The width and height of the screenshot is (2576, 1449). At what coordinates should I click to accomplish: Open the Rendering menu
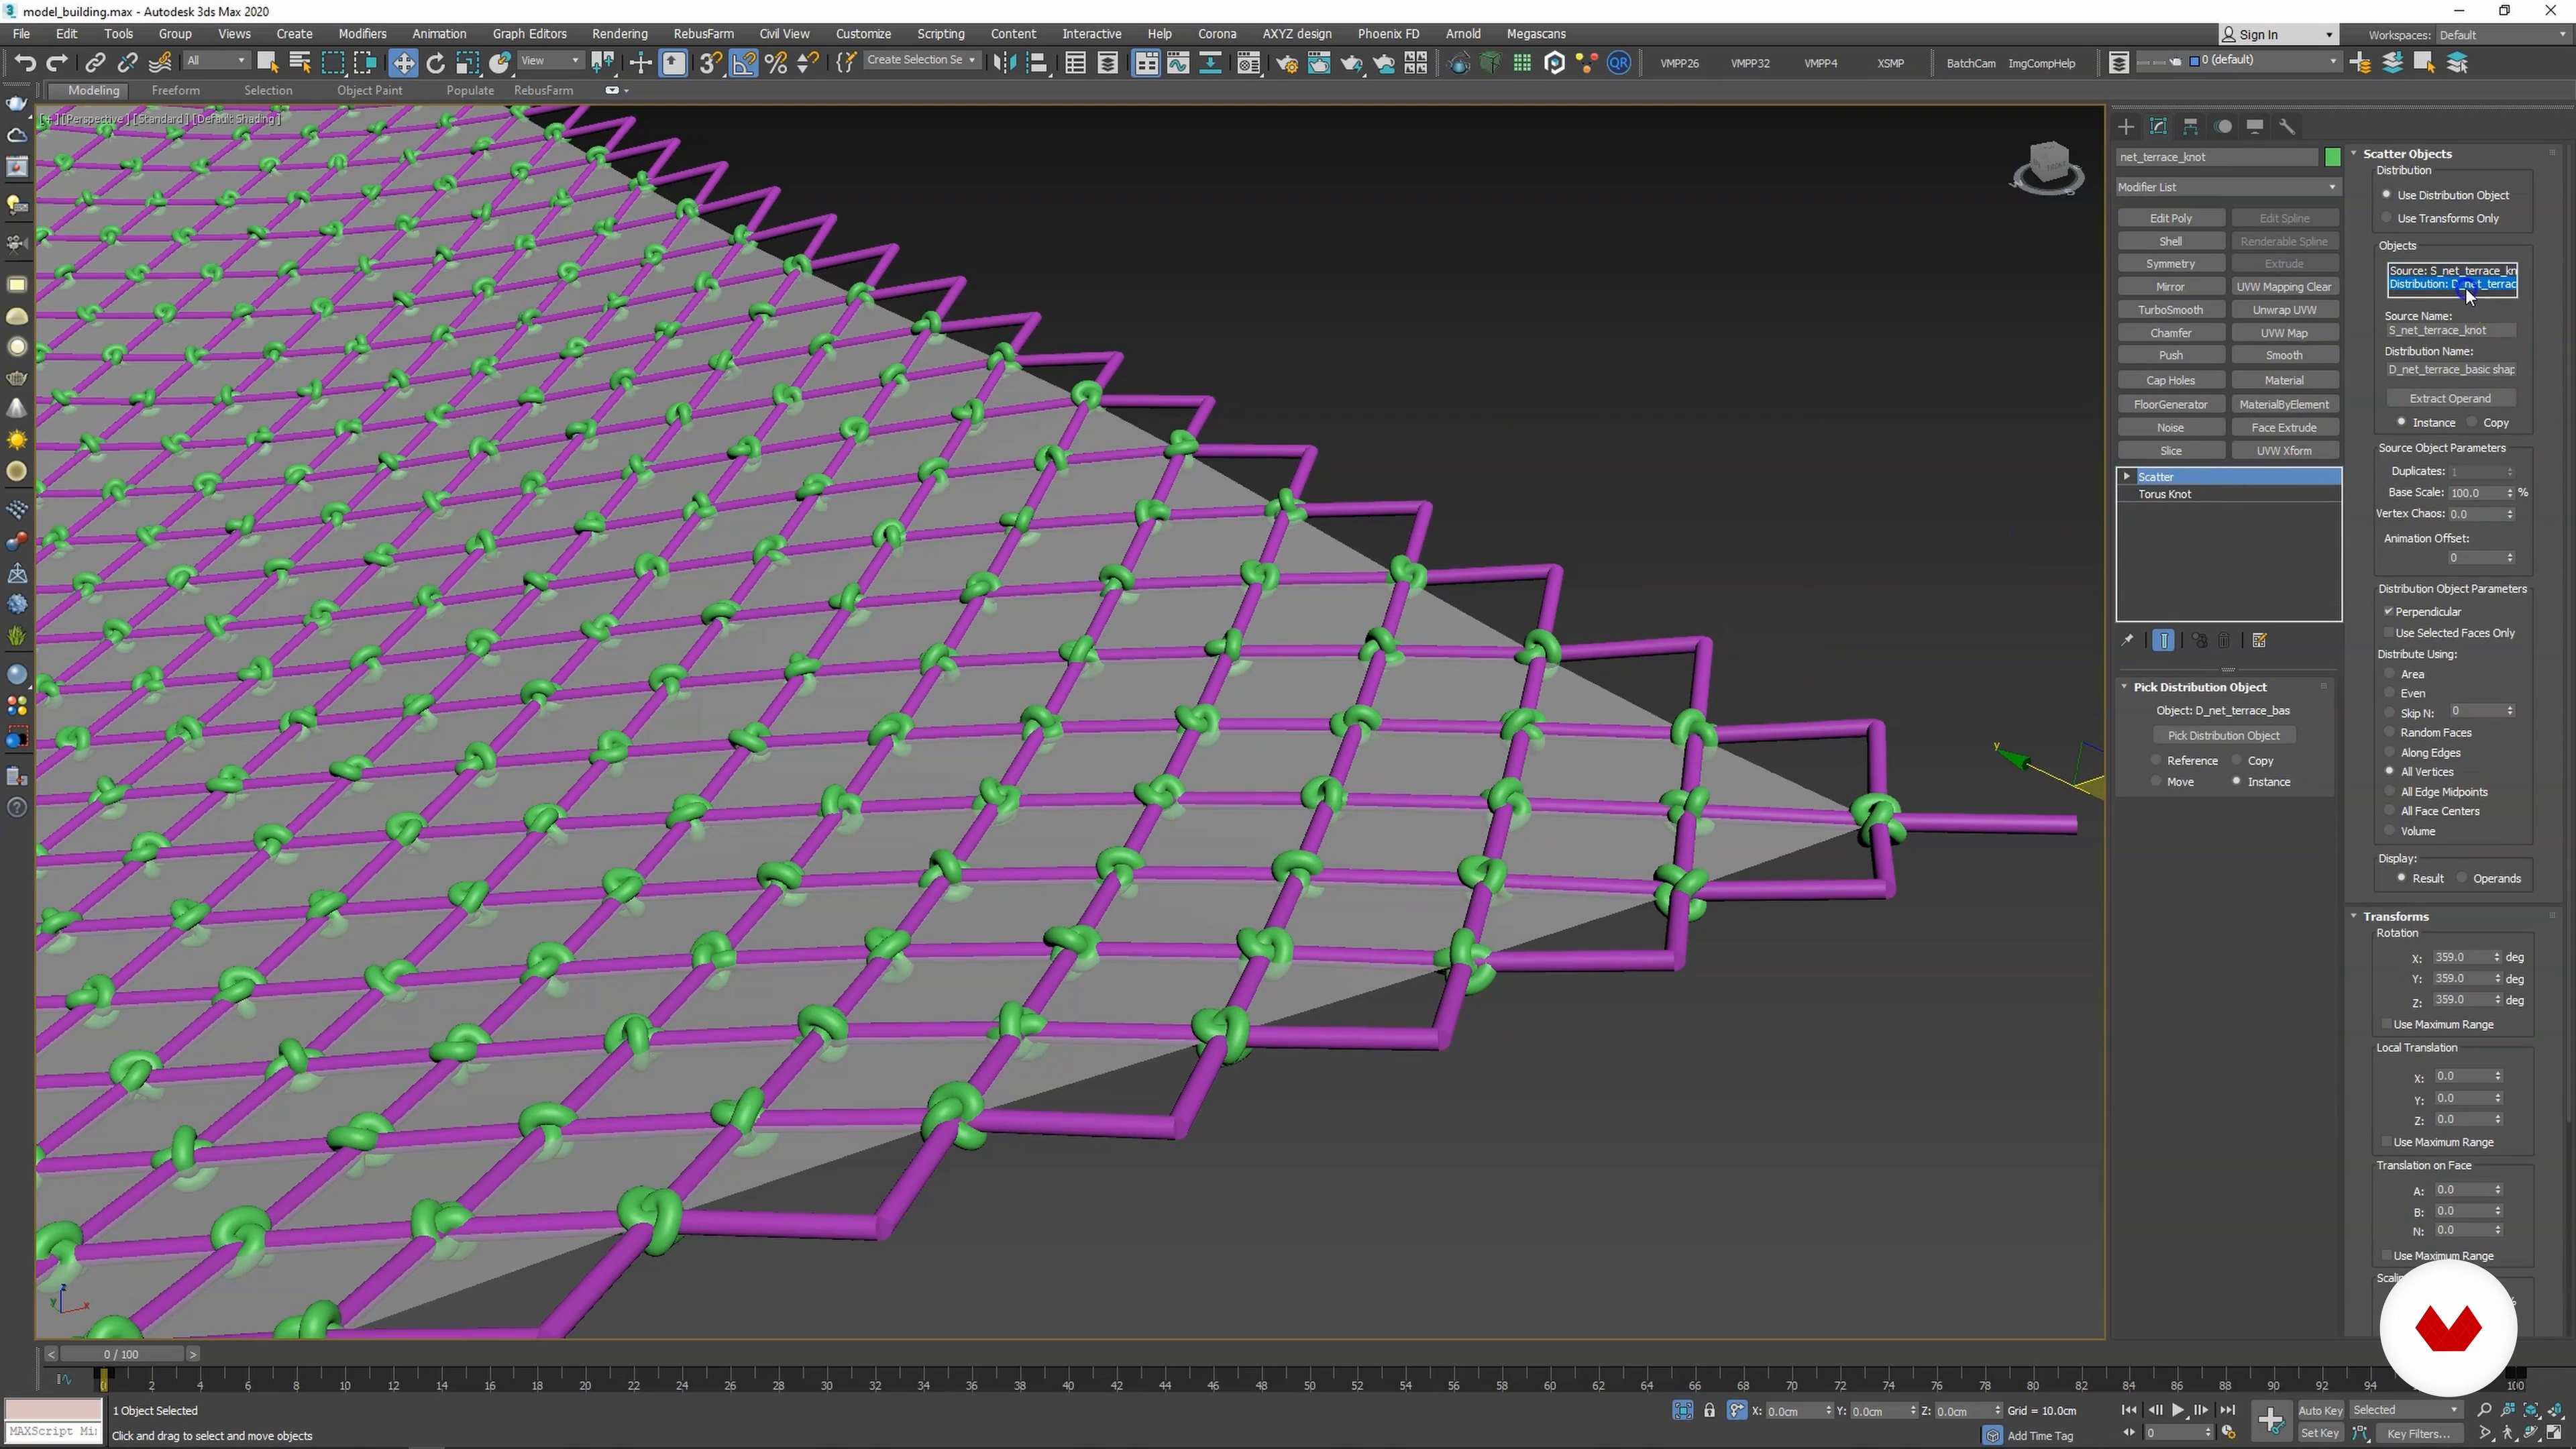pyautogui.click(x=619, y=34)
